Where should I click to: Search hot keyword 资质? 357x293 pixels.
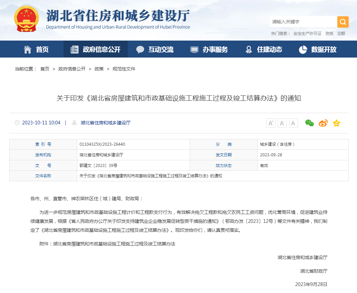click(329, 34)
